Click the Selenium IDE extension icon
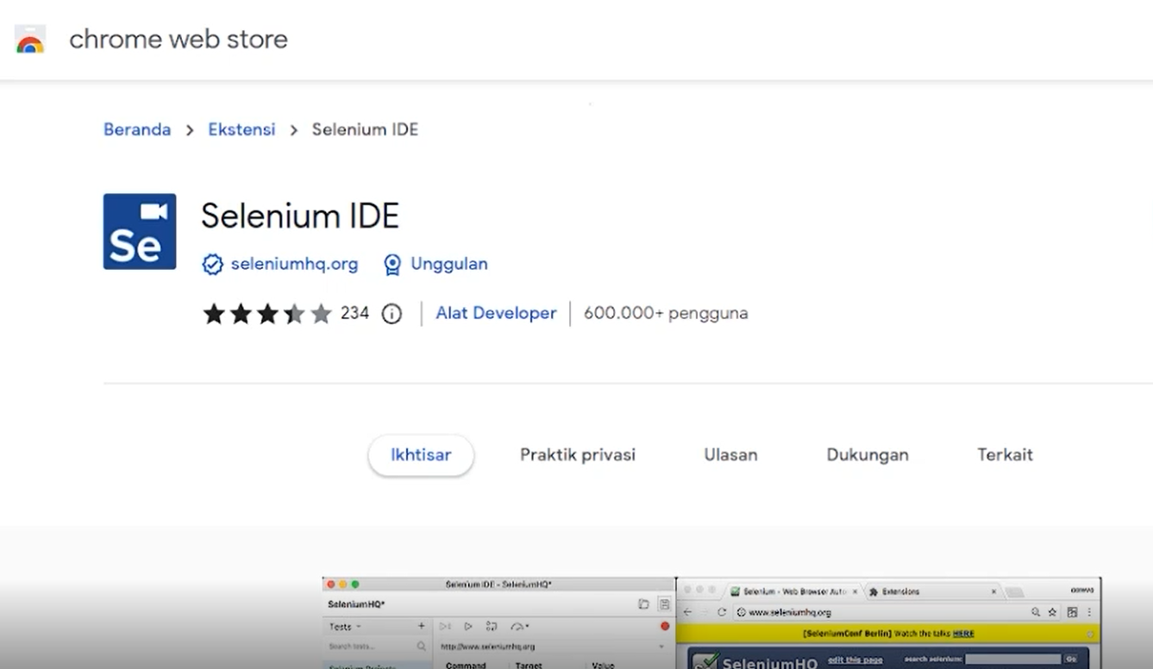This screenshot has height=669, width=1153. (x=140, y=231)
